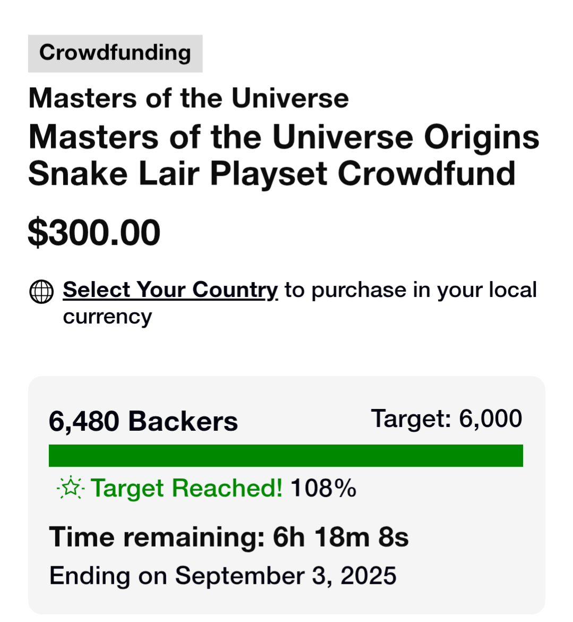Click the word 'currency' below the country link
Screen dimensions: 573x622
coord(107,317)
